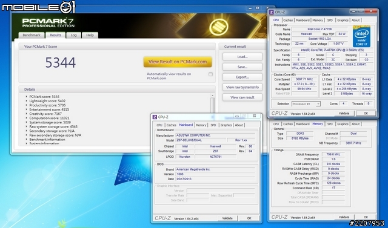This screenshot has height=228, width=388.
Task: Click the large 5344 PCMark 7 score
Action: click(61, 63)
